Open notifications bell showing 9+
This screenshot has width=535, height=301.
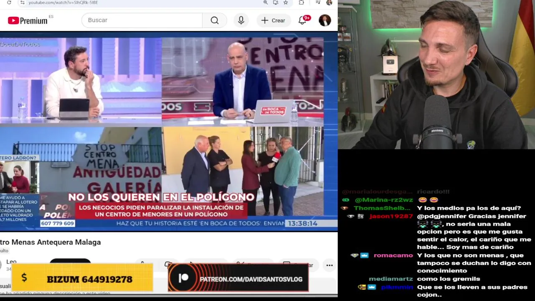(x=303, y=20)
